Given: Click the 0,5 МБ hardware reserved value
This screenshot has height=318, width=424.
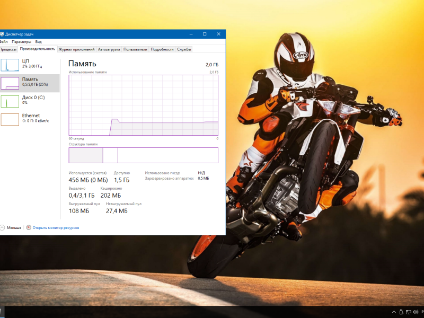Looking at the screenshot, I should tap(204, 178).
